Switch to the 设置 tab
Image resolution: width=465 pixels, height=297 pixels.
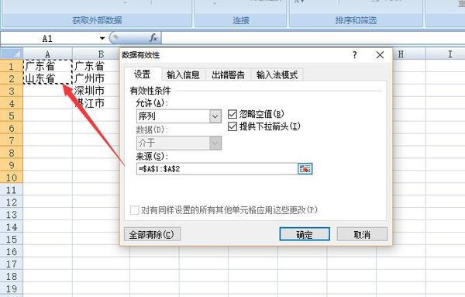(143, 74)
